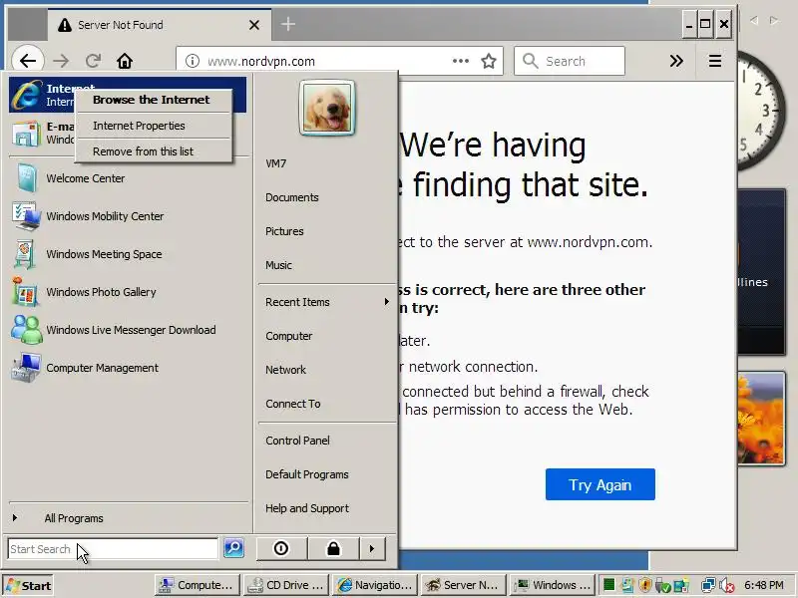Image resolution: width=798 pixels, height=598 pixels.
Task: Click the green grid tray icon
Action: (x=609, y=585)
